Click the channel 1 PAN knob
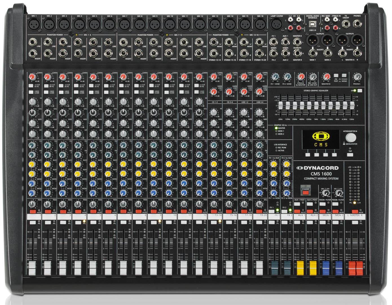 coord(32,204)
